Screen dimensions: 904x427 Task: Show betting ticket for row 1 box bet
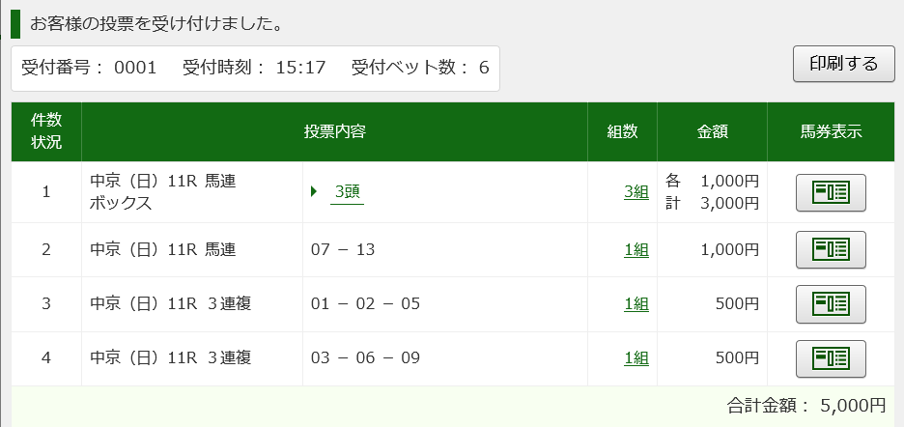(x=831, y=192)
